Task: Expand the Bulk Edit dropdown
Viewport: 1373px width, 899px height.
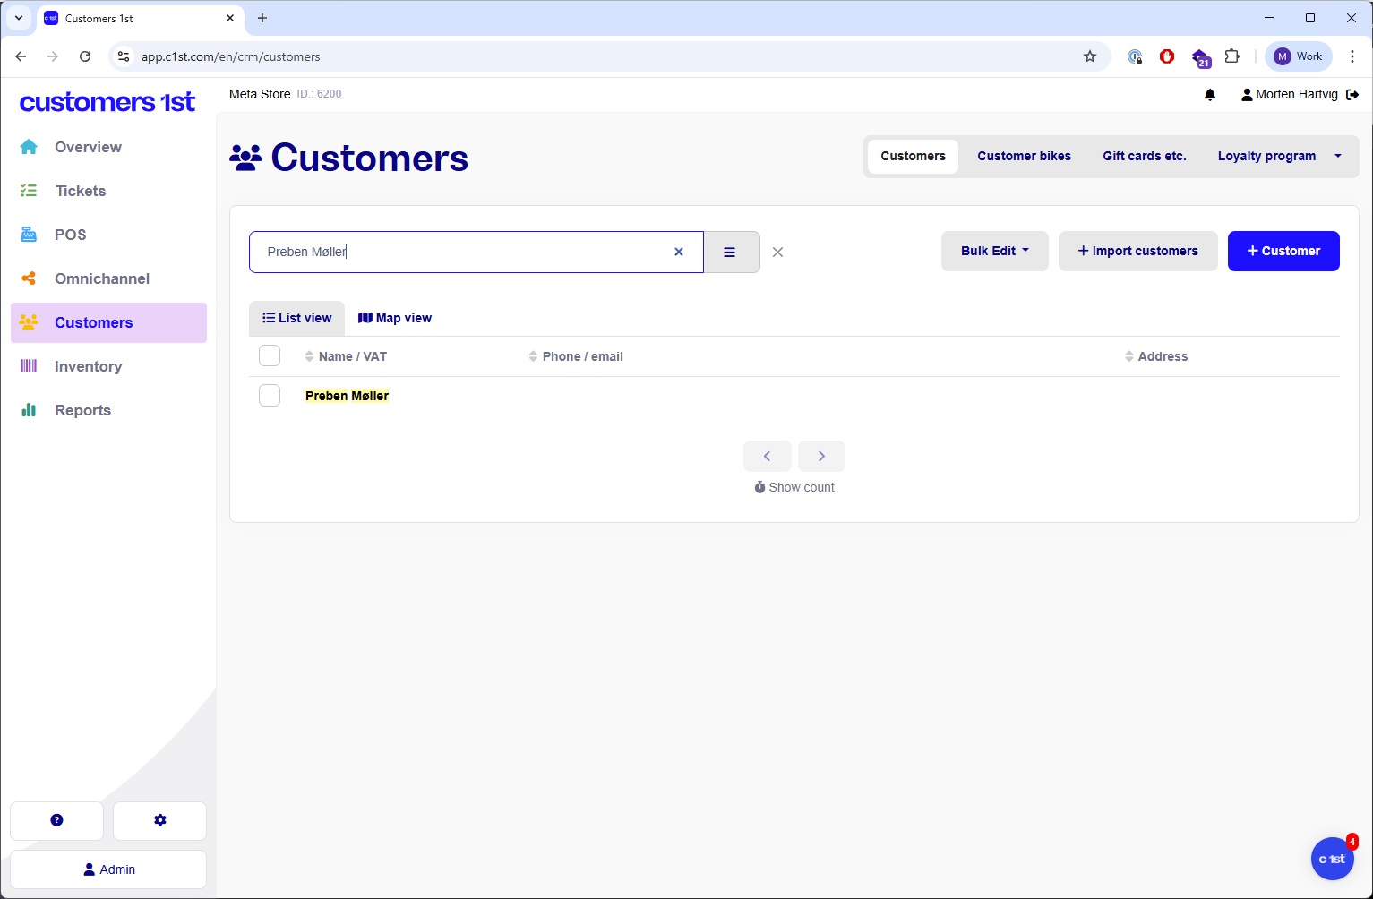Action: click(994, 251)
